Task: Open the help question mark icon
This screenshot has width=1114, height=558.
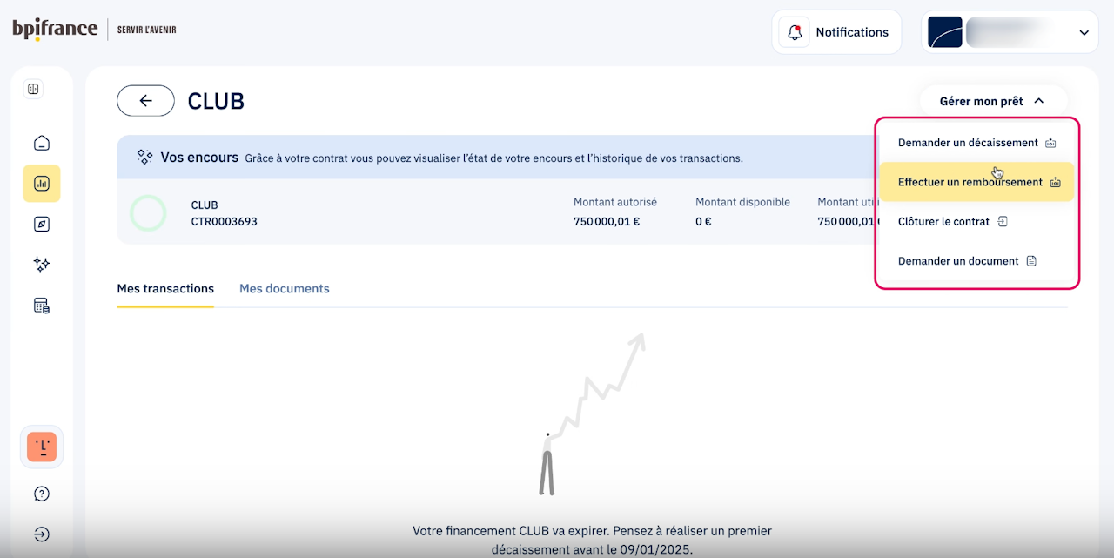Action: point(42,494)
